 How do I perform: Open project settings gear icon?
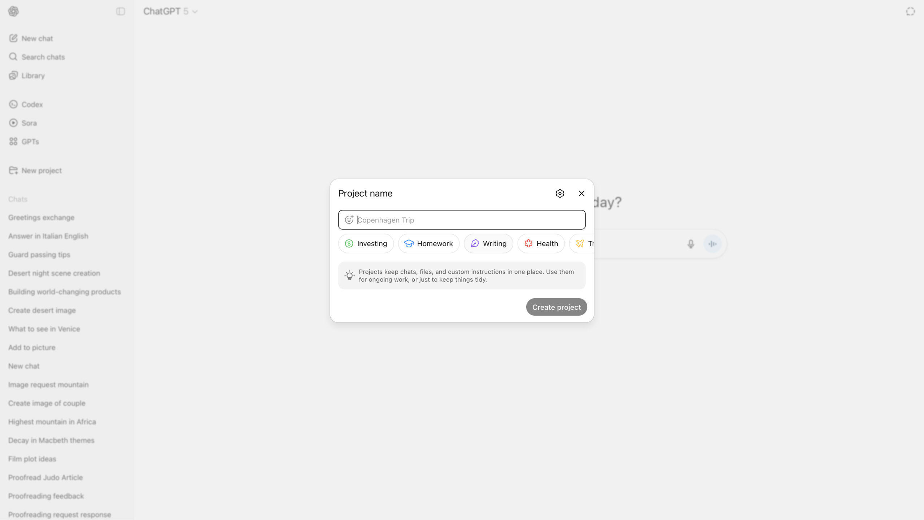(x=560, y=194)
